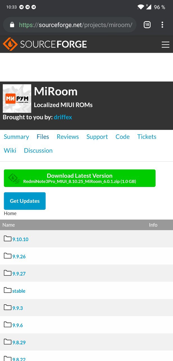Open the driffex author profile link

coord(63,117)
